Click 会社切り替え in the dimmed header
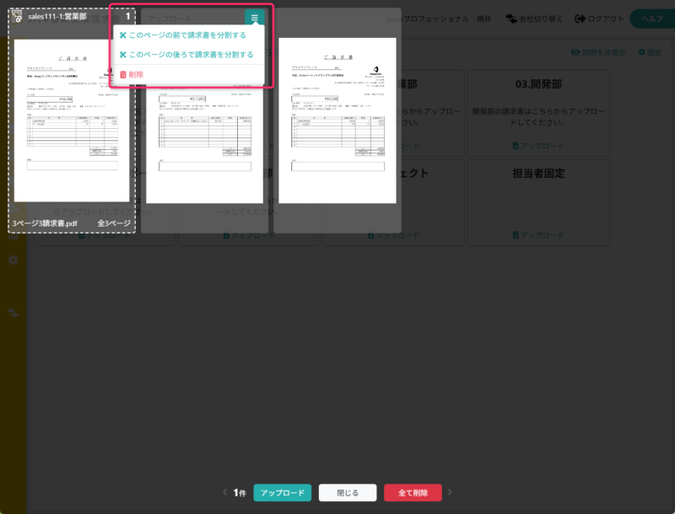 534,19
